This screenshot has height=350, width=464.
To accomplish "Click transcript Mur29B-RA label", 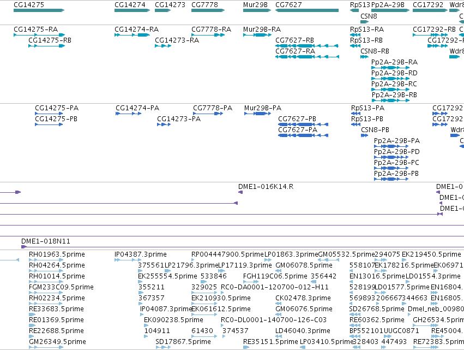I will coord(262,29).
